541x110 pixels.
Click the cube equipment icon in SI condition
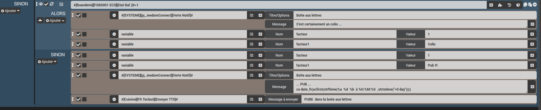coord(518,5)
